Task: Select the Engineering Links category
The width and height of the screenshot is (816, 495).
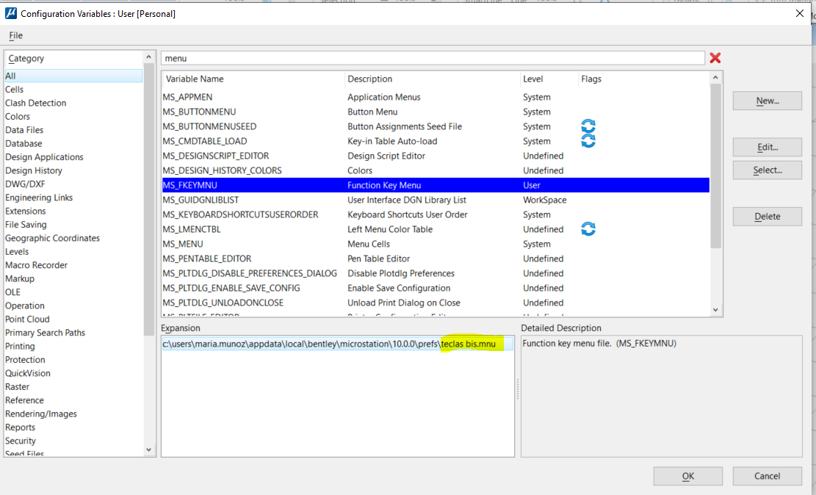Action: click(x=73, y=198)
